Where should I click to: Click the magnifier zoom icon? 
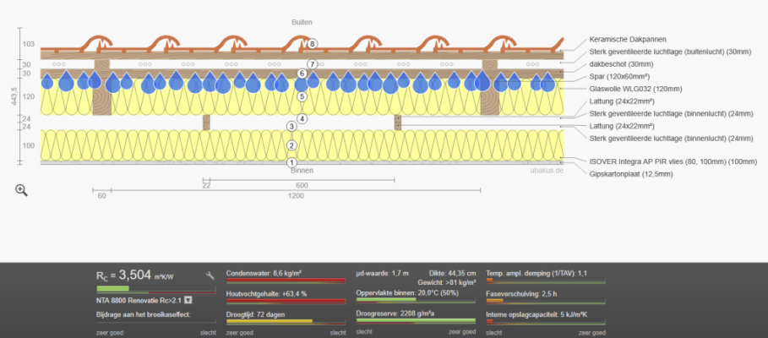pos(22,190)
